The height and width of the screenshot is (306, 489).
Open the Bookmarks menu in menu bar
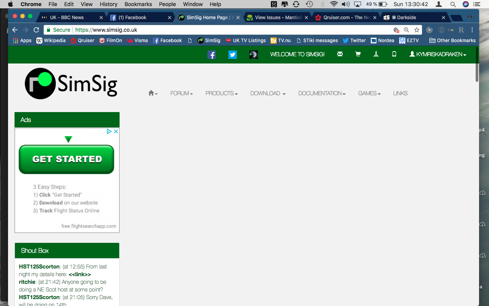[138, 4]
